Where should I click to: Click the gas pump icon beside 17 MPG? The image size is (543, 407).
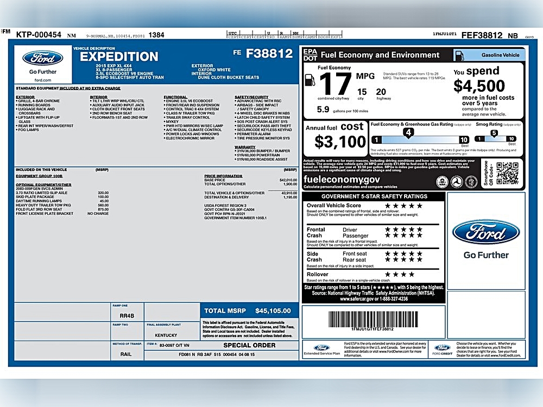[310, 80]
